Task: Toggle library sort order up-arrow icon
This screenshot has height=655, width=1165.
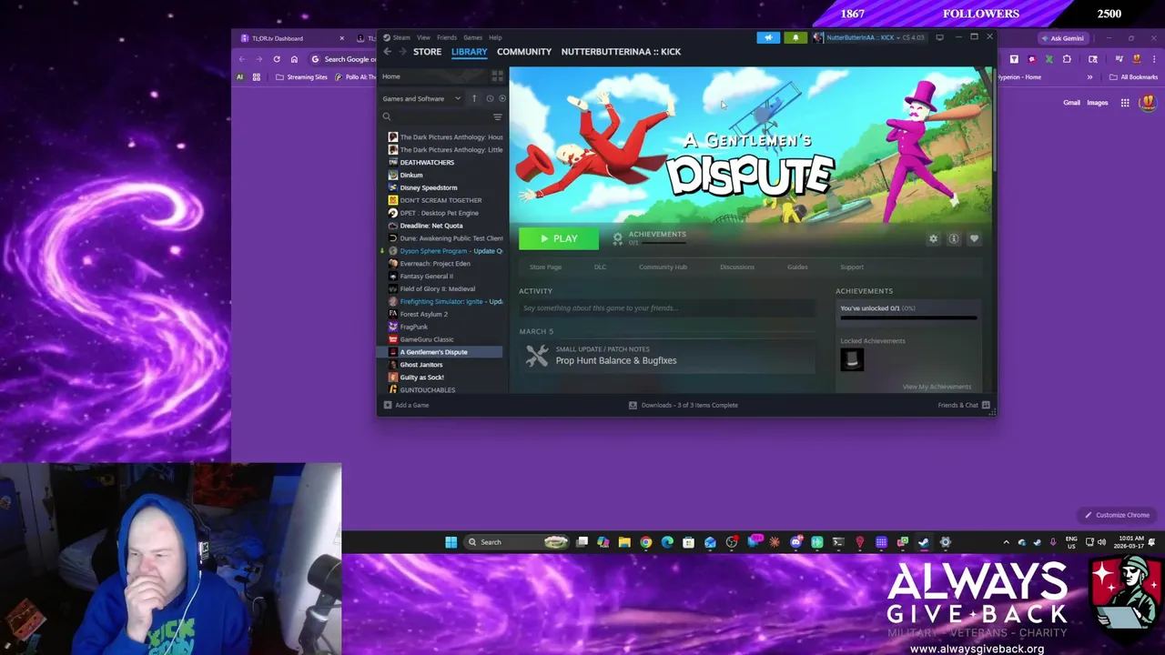Action: coord(474,98)
